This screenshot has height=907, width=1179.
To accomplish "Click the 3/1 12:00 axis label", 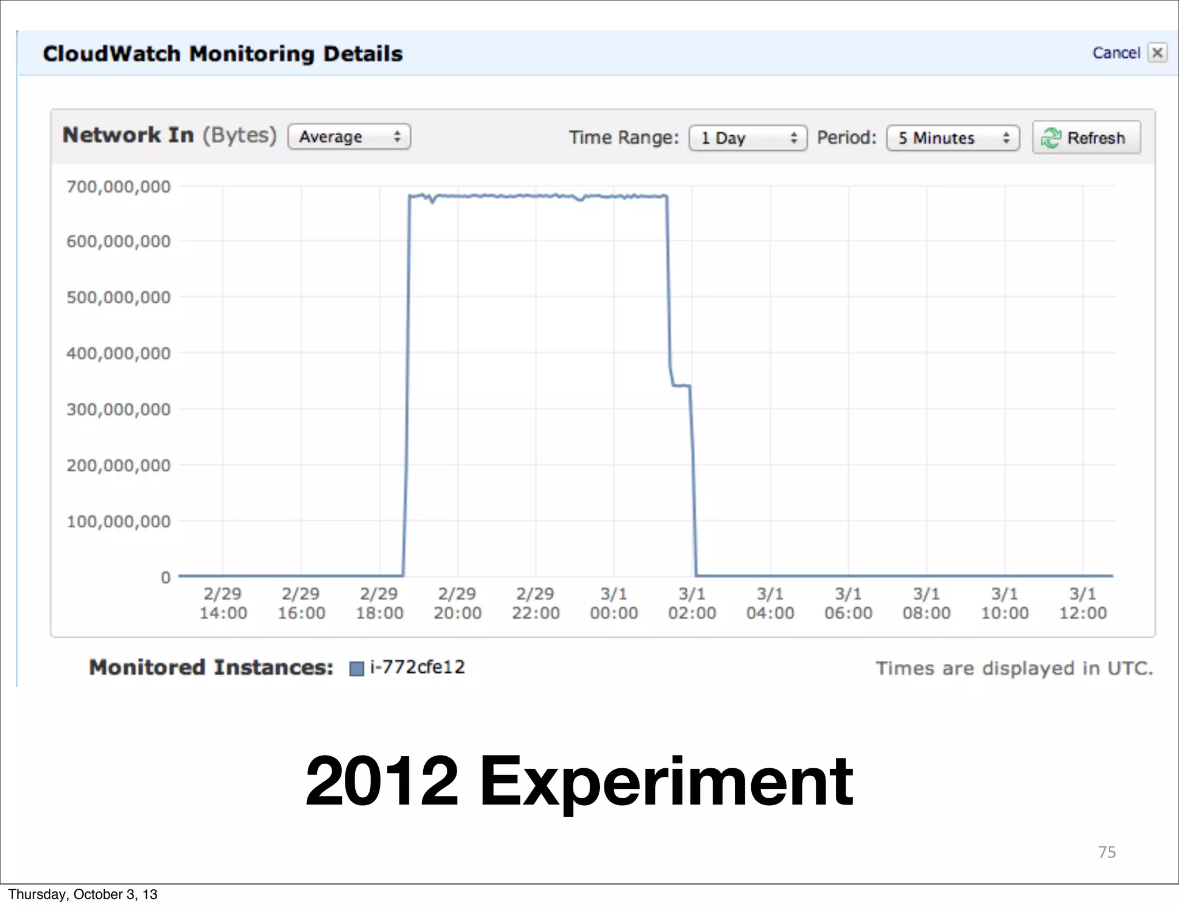I will (x=1083, y=603).
